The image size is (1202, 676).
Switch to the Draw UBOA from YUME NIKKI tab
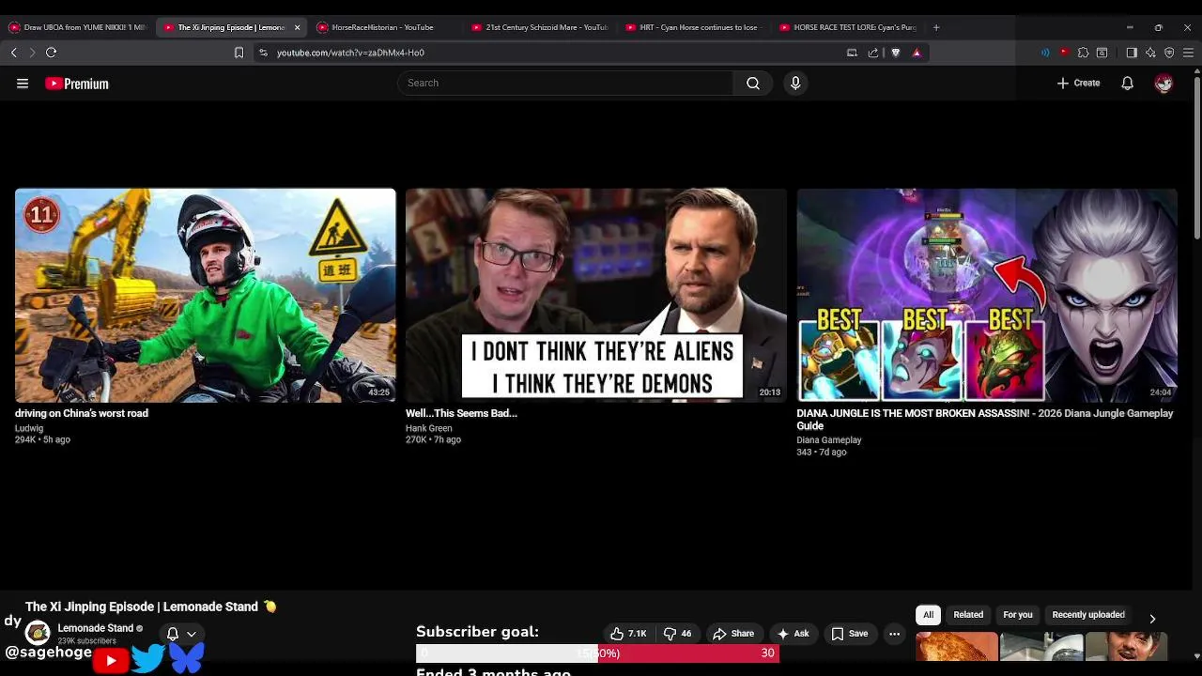pyautogui.click(x=77, y=27)
